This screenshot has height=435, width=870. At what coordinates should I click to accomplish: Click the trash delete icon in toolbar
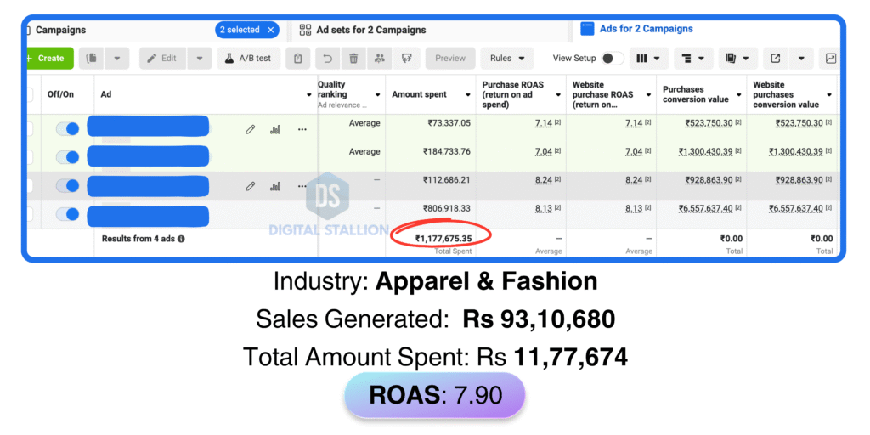click(x=353, y=59)
